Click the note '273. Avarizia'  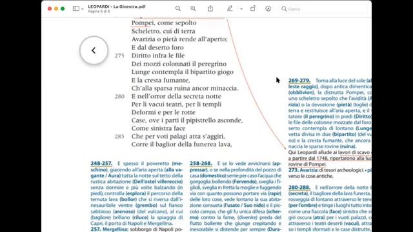point(303,170)
